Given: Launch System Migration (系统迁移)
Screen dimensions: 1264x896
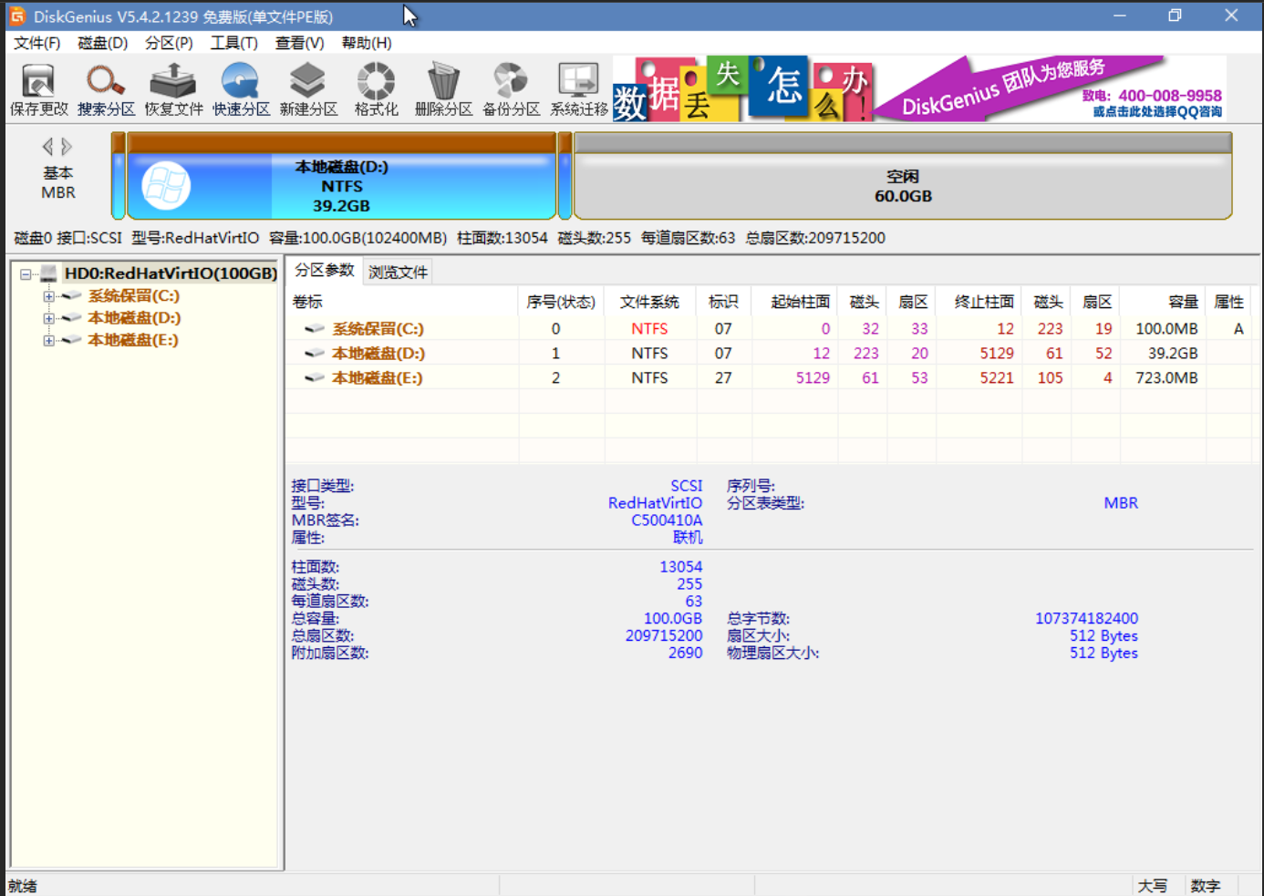Looking at the screenshot, I should click(x=579, y=90).
